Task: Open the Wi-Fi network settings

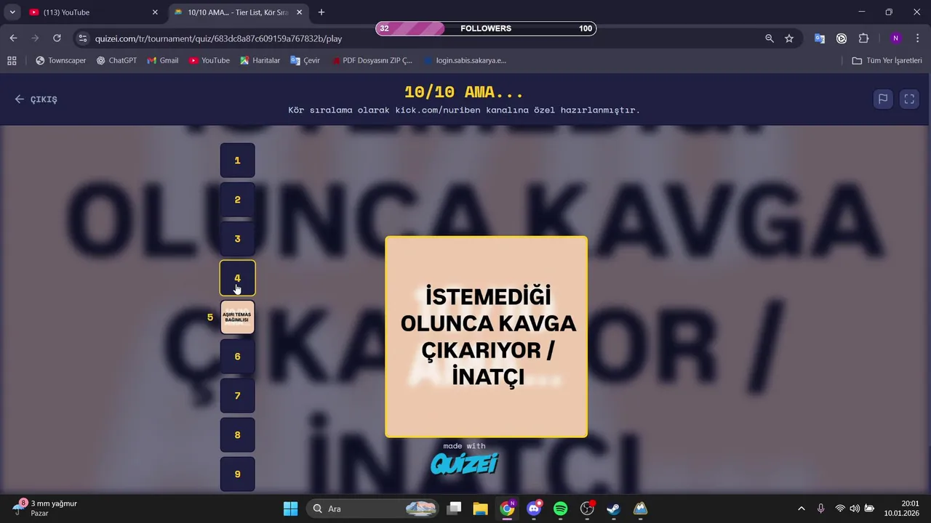Action: [840, 508]
